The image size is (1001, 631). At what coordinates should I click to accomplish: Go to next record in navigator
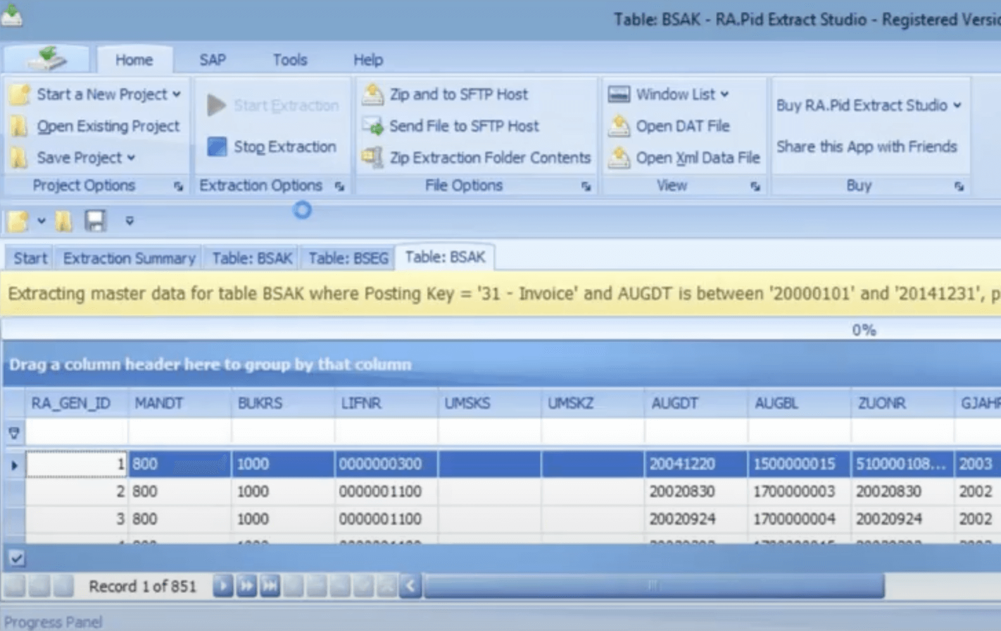click(222, 586)
